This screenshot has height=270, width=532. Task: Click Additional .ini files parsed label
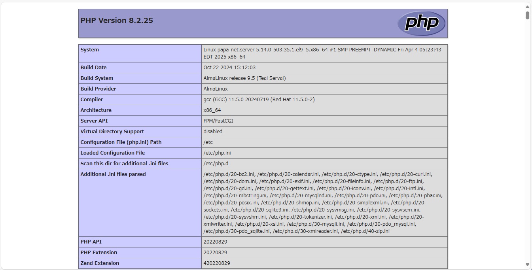pyautogui.click(x=113, y=174)
